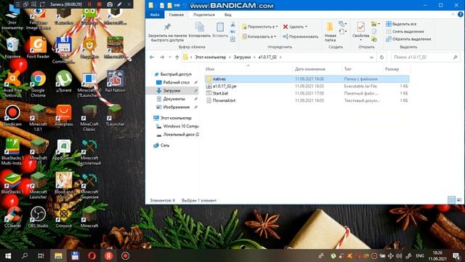The height and width of the screenshot is (262, 465).
Task: Collapse the ribbon with chevron
Action: [x=453, y=15]
